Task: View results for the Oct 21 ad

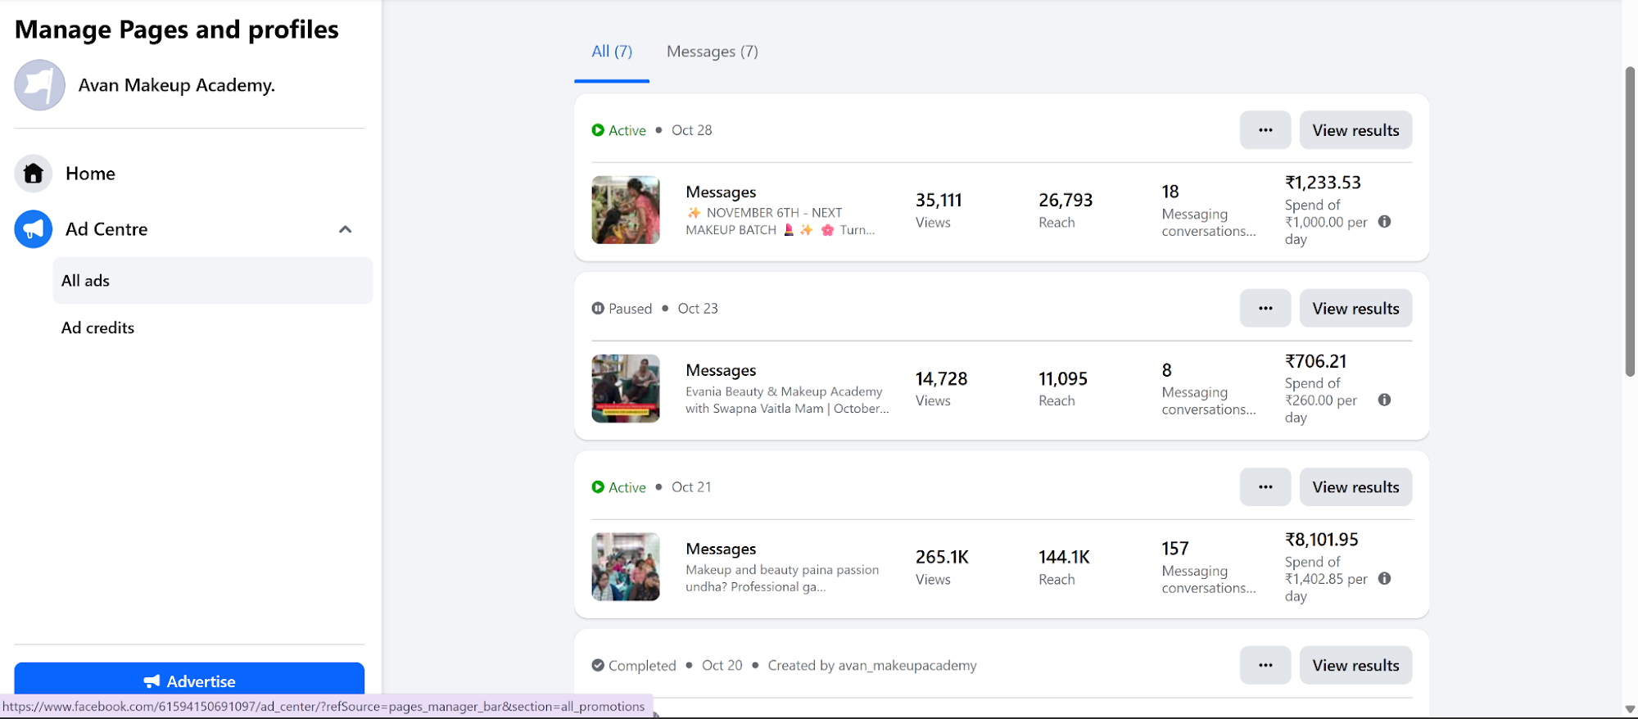Action: [1355, 487]
